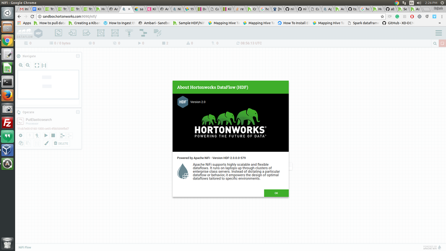The image size is (446, 251).
Task: Click the address bar showing sandbox.hortonworks.com
Action: pyautogui.click(x=211, y=17)
